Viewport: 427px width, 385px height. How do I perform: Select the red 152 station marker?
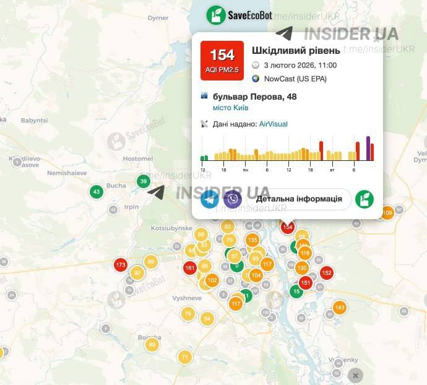coord(327,273)
